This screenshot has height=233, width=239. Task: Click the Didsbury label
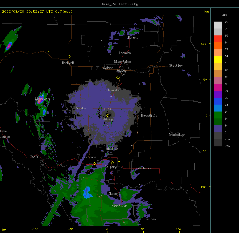click(x=106, y=119)
